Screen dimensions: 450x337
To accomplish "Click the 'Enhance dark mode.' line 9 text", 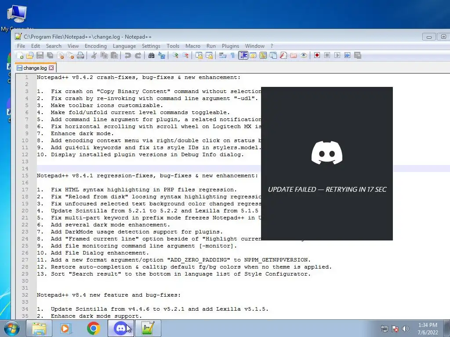I will click(82, 133).
